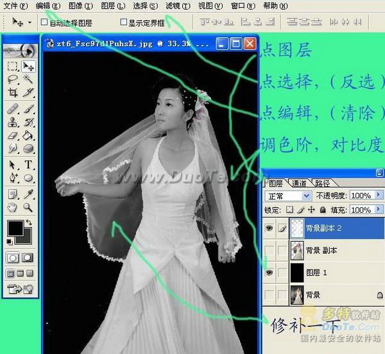Viewport: 385px width, 354px height.
Task: Click the 不透明度 100% input field
Action: coord(362,195)
